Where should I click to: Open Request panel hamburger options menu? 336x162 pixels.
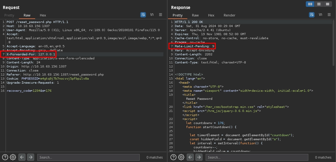(161, 15)
